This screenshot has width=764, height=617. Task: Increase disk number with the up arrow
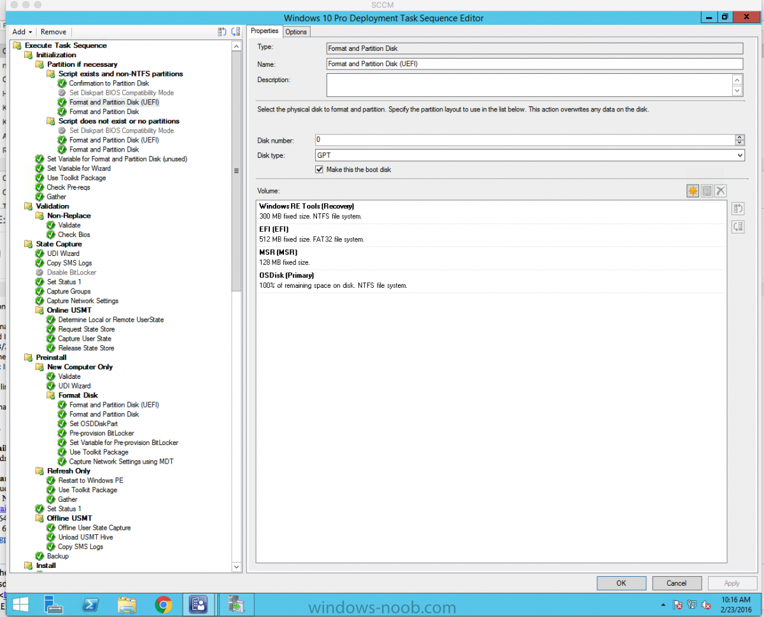pos(739,138)
